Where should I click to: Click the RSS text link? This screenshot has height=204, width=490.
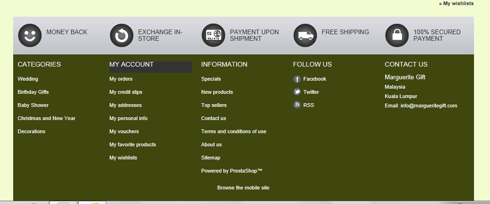pyautogui.click(x=308, y=105)
